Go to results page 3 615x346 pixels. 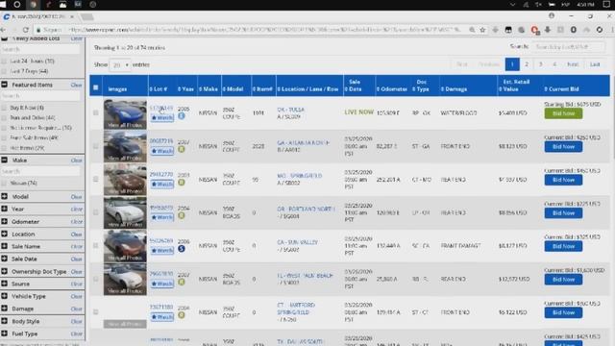pos(540,64)
